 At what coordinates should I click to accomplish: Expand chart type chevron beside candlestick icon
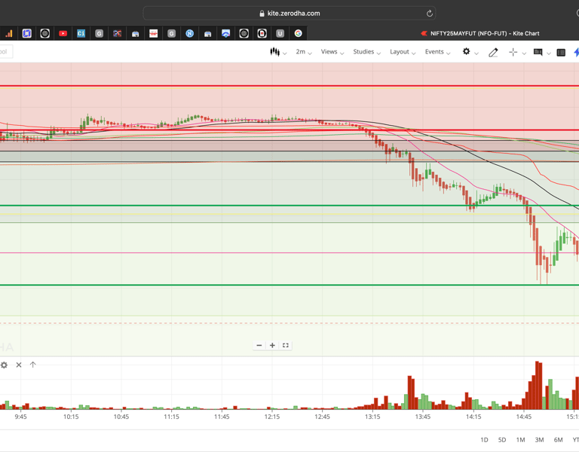285,53
